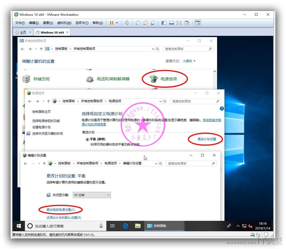Enter VMware full screen mode
Image resolution: width=286 pixels, height=249 pixels.
click(x=179, y=23)
